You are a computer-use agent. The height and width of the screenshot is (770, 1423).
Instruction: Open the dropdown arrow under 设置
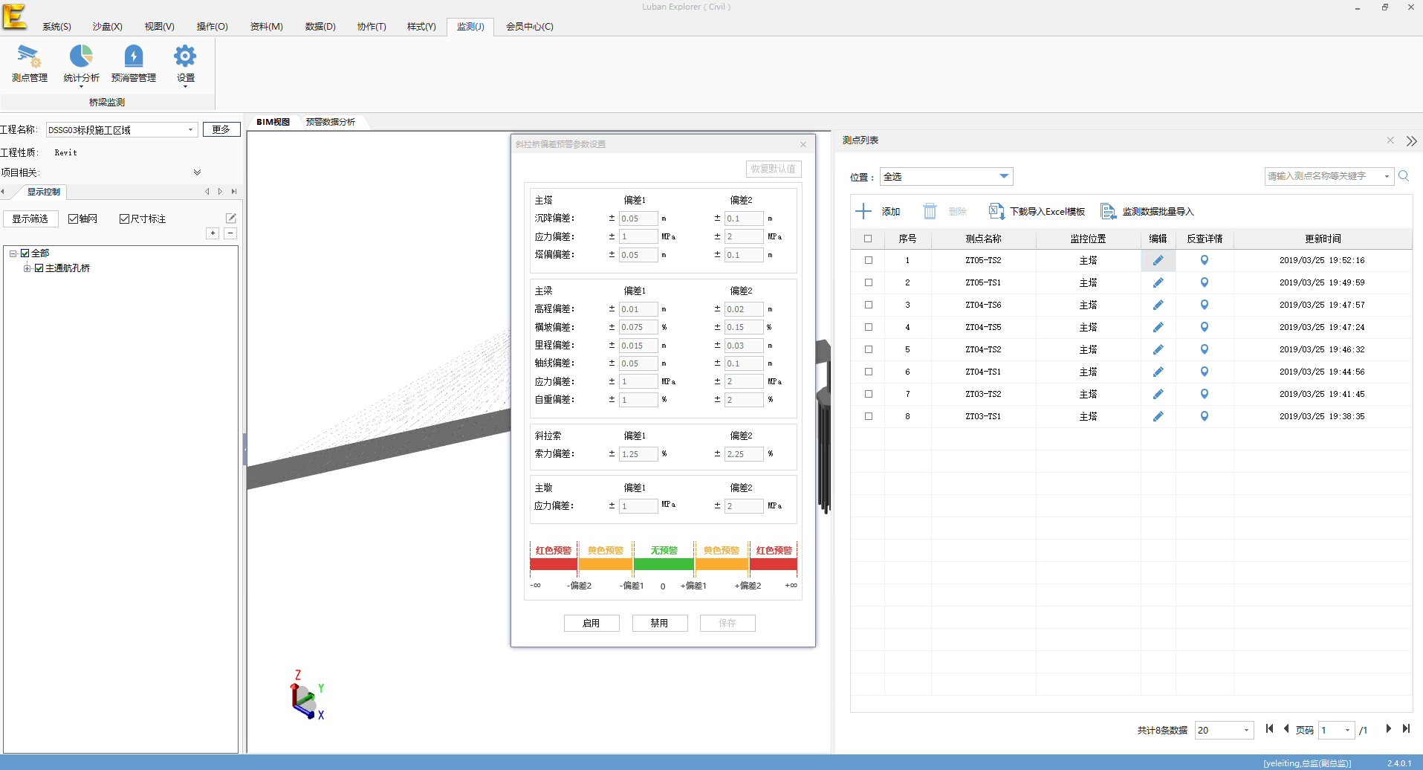pyautogui.click(x=185, y=87)
